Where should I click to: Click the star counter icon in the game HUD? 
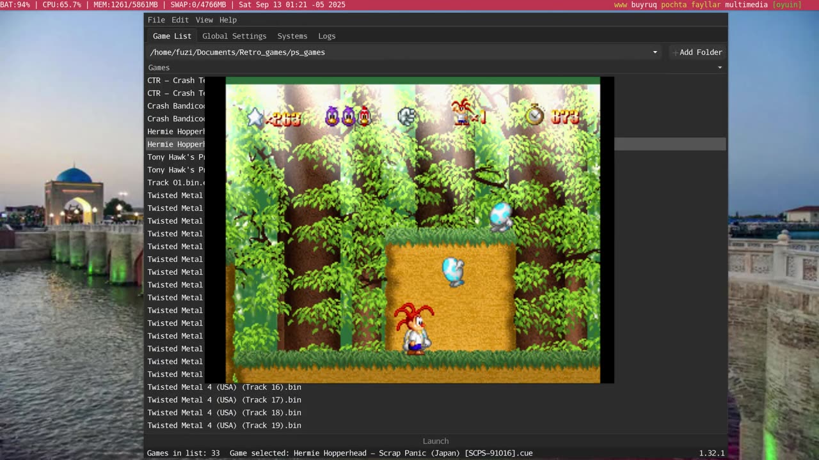(x=255, y=117)
